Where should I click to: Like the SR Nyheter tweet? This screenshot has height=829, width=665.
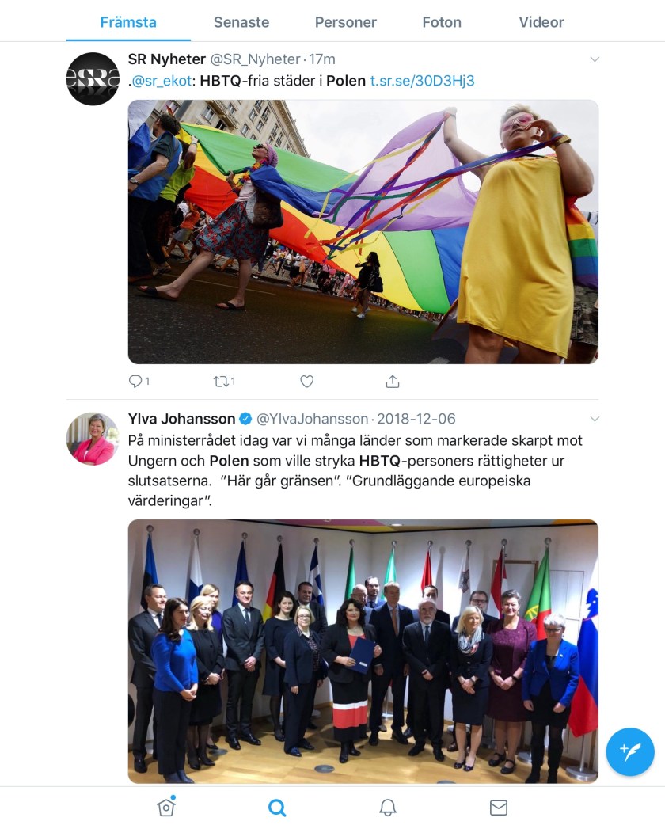(x=306, y=381)
